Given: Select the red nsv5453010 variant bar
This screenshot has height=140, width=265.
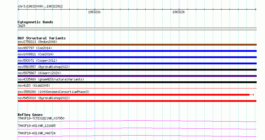Looking at the screenshot, I should tap(137, 101).
